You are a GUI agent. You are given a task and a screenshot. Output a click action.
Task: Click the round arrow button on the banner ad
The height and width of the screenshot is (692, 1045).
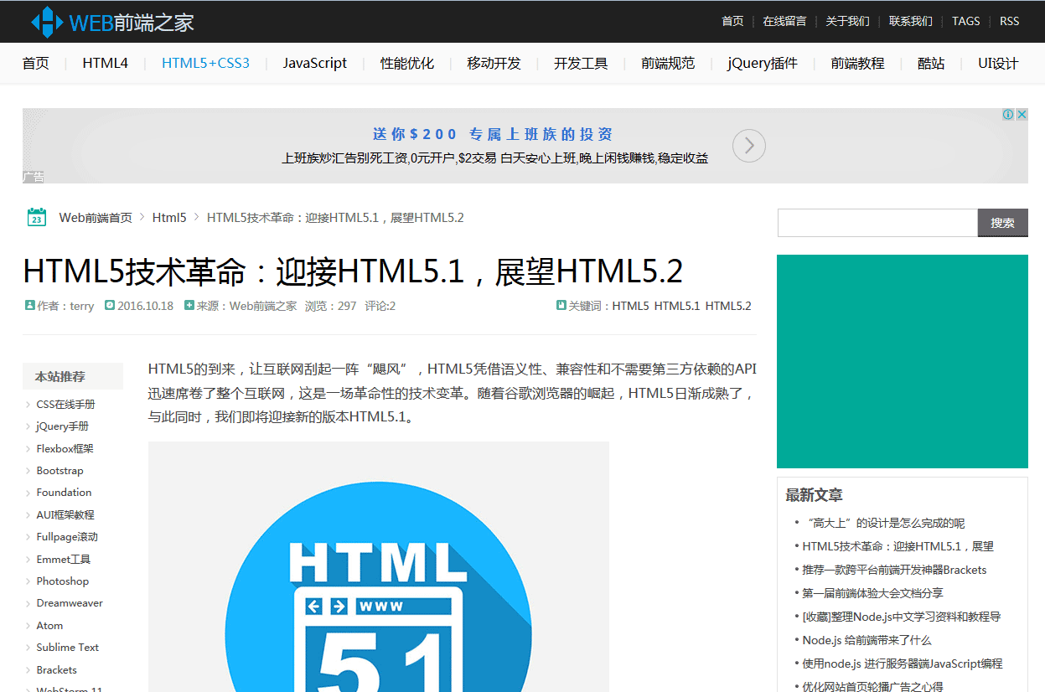749,146
